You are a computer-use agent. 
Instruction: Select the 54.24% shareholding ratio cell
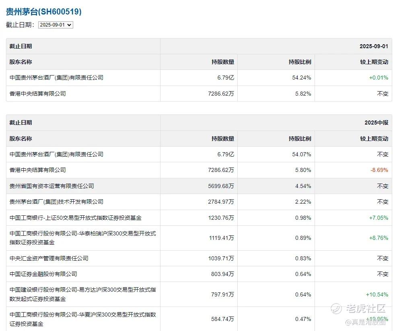[302, 78]
